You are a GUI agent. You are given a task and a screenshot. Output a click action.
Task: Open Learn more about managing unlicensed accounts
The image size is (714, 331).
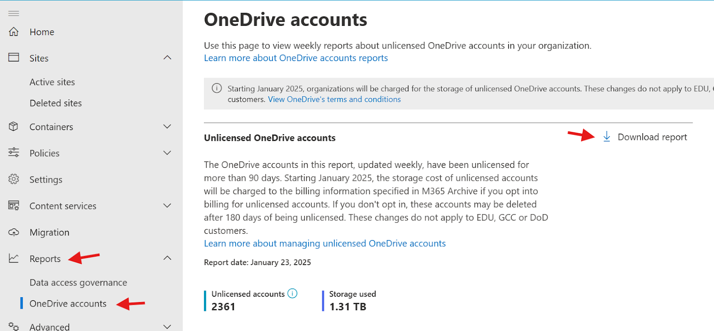coord(325,243)
